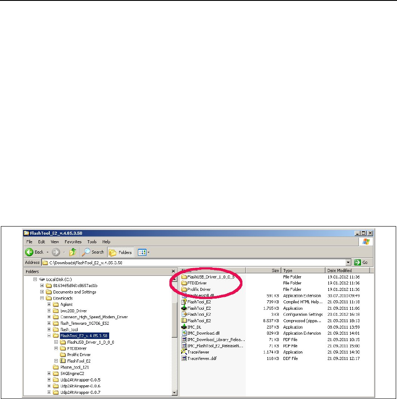Select Udp2AtWrapper-0.0.5 folder in tree
The image size is (397, 399).
tap(80, 380)
